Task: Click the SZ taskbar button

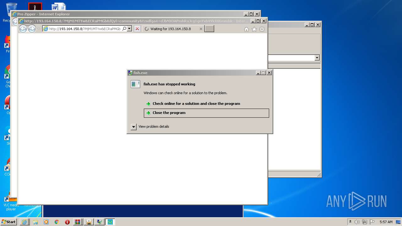Action: (110, 222)
